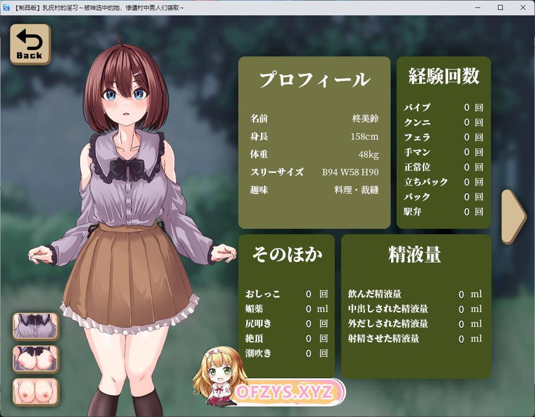Viewport: 535px width, 417px height.
Task: Close the game window
Action: (523, 7)
